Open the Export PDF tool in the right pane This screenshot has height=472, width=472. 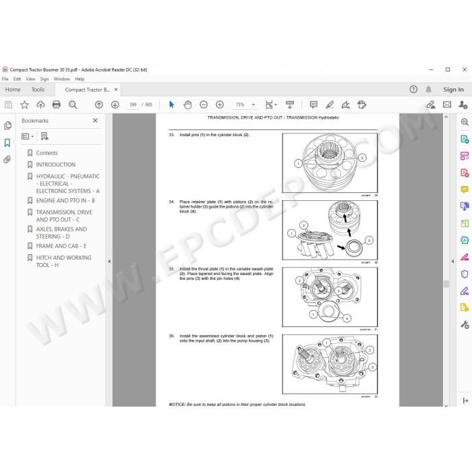tap(465, 139)
